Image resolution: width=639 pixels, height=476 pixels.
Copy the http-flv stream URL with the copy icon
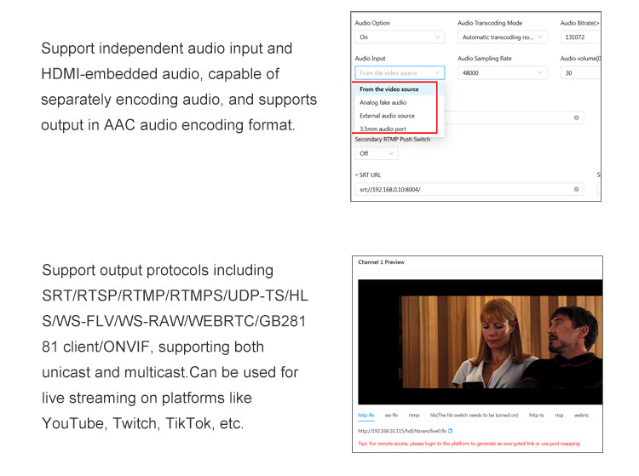pos(451,431)
